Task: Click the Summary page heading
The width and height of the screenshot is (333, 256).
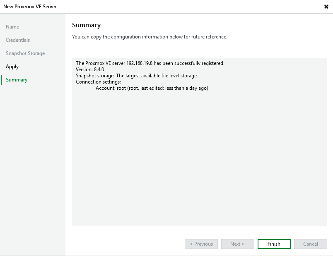Action: click(86, 25)
